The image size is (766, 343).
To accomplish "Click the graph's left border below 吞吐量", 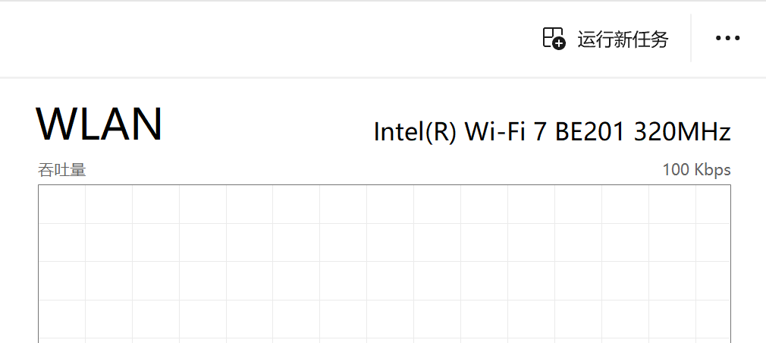I will point(38,264).
